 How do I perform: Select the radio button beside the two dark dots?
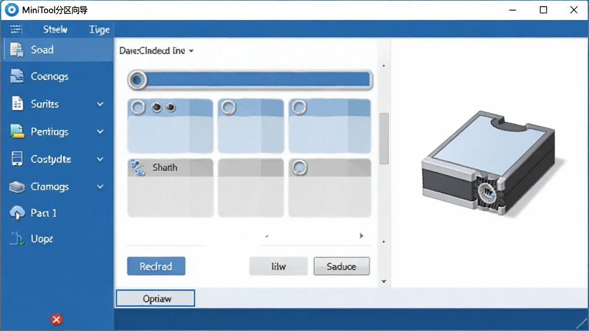138,107
